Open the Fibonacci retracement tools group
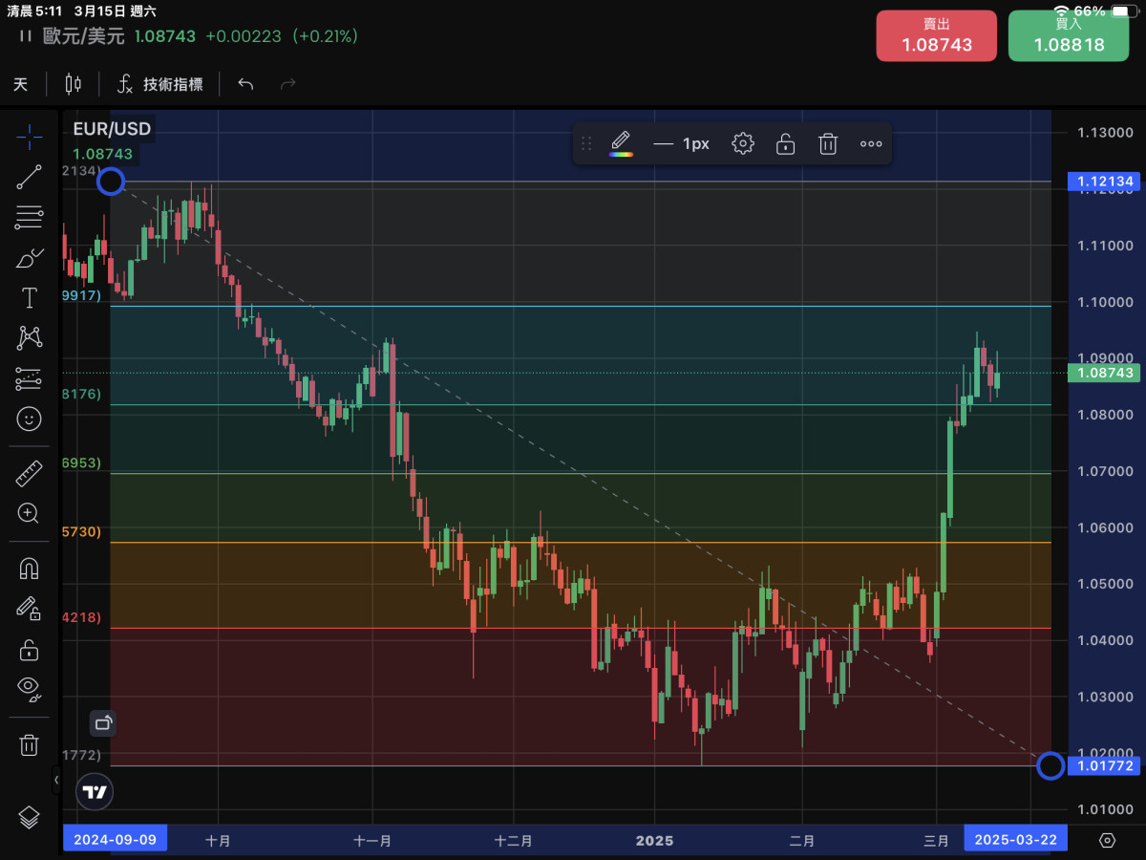 29,218
